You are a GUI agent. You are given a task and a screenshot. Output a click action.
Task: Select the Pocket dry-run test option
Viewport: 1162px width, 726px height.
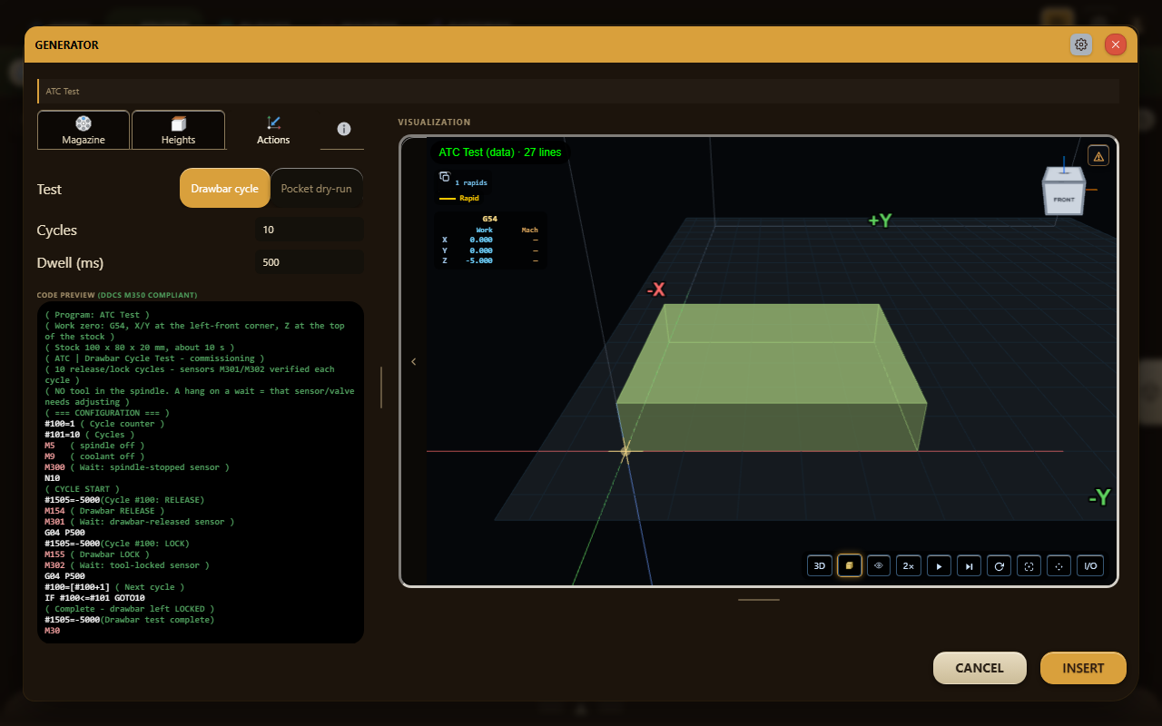point(317,189)
